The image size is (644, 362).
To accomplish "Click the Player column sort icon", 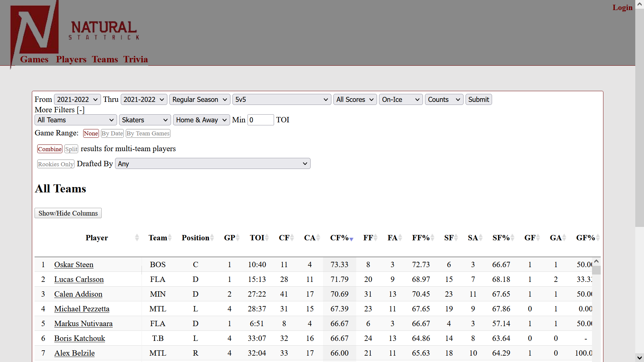I will (x=137, y=238).
